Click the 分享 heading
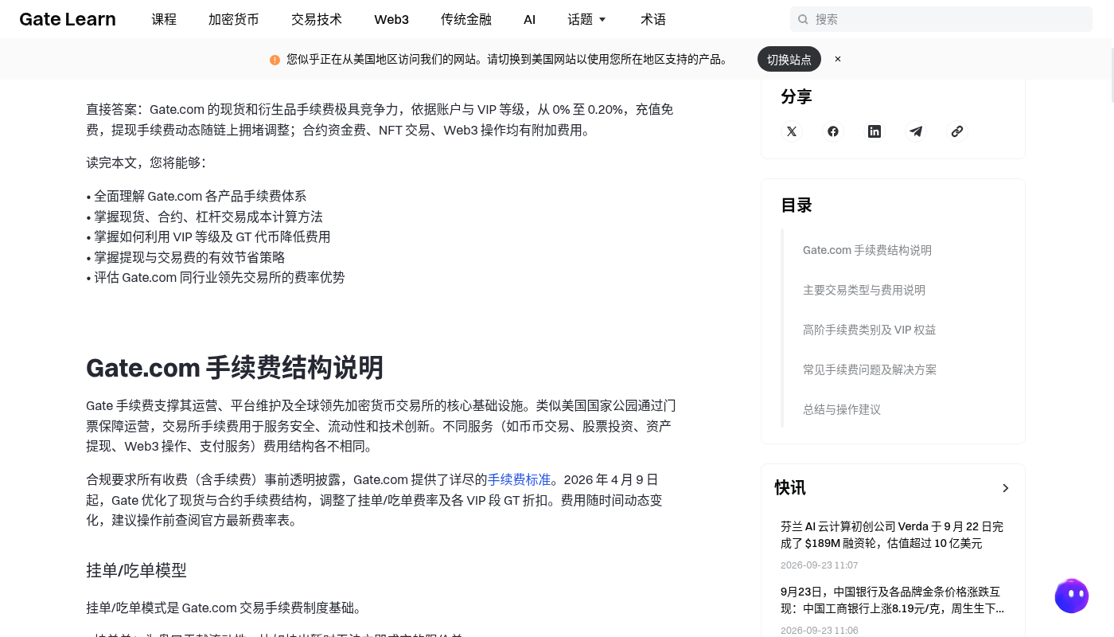 (797, 97)
